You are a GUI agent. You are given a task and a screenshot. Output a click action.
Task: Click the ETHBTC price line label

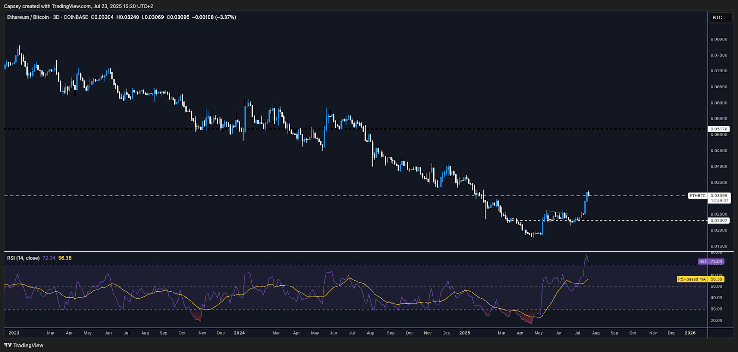697,196
